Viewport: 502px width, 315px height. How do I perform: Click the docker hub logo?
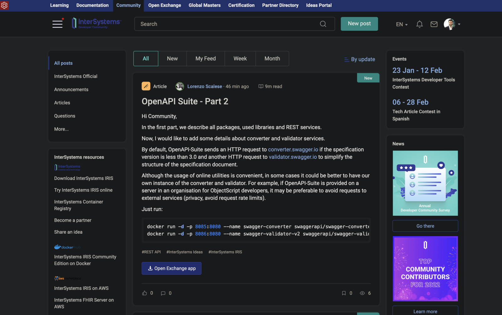(x=67, y=247)
